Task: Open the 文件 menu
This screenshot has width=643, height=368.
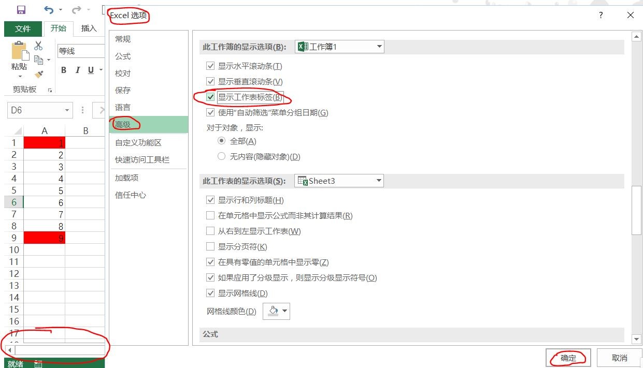Action: (23, 28)
